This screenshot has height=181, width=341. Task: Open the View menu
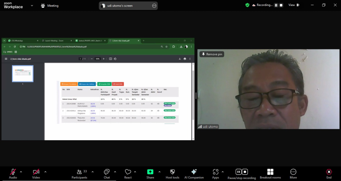point(293,5)
